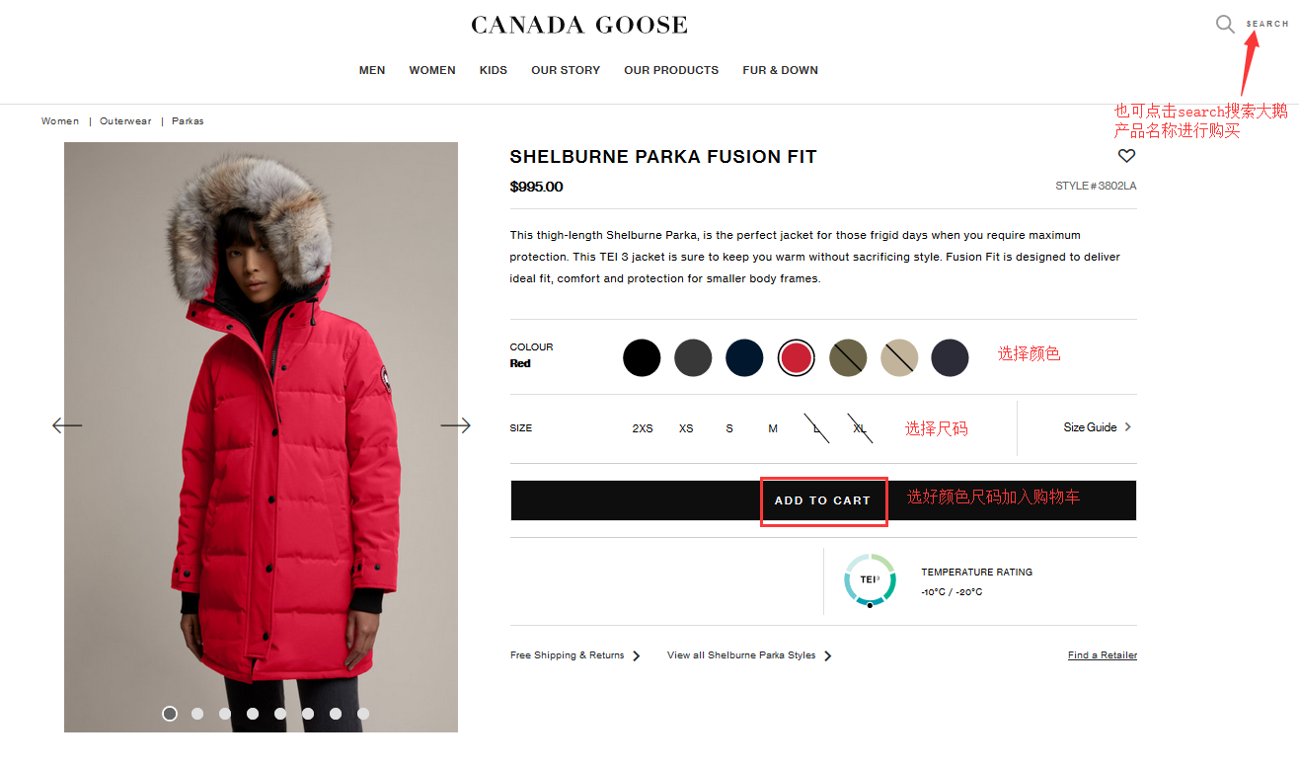Click the Outerwear breadcrumb

(x=125, y=120)
